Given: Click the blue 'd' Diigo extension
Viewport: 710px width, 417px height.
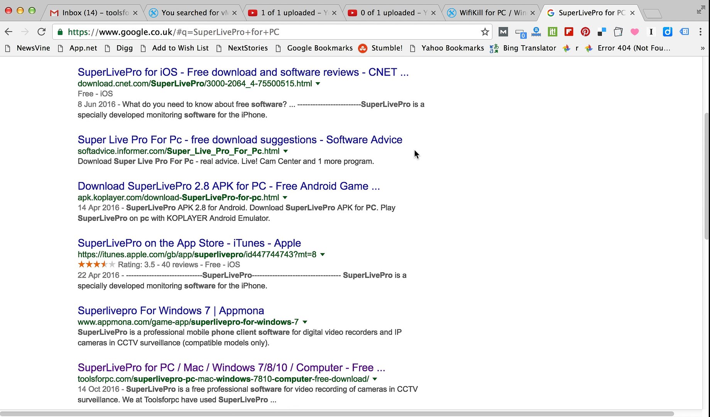Looking at the screenshot, I should (668, 32).
